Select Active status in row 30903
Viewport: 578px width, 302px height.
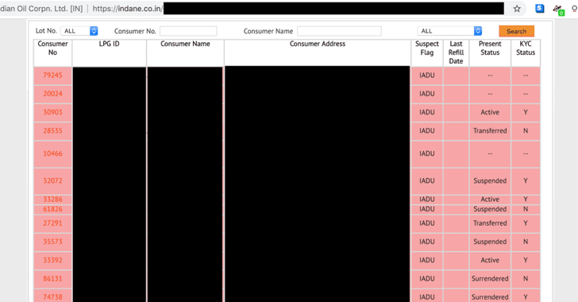point(490,112)
